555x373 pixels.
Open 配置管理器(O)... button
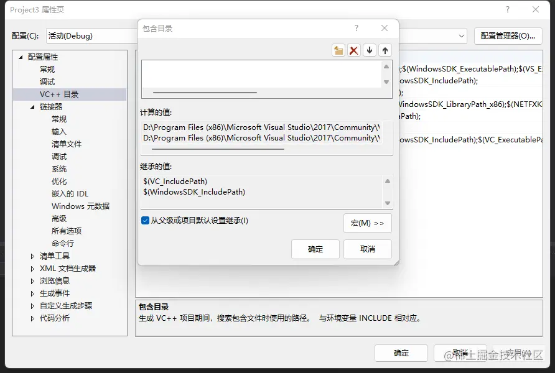(508, 36)
